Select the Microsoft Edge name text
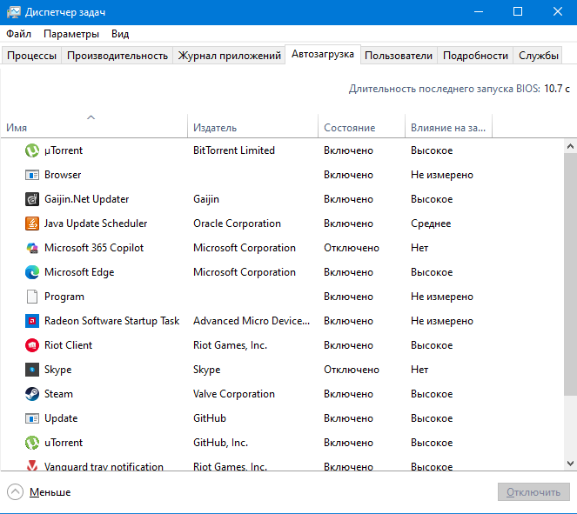 coord(79,272)
